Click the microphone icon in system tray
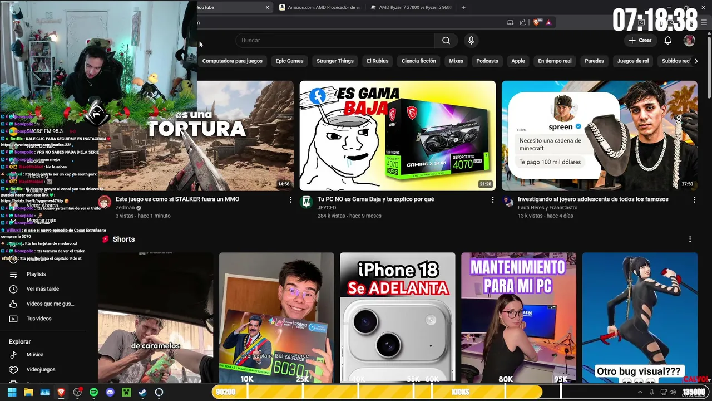 (x=652, y=392)
